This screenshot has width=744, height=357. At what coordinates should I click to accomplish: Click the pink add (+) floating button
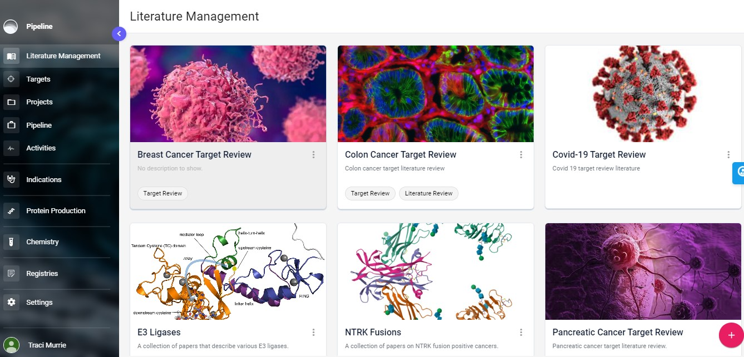[731, 335]
